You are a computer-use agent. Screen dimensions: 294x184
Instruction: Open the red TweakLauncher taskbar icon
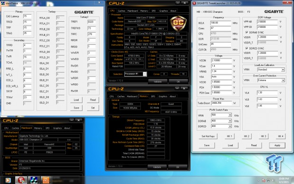[21, 180]
